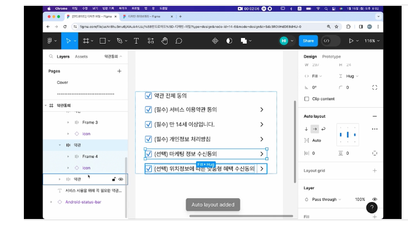The image size is (408, 233).
Task: Add a fill with plus icon
Action: [374, 217]
